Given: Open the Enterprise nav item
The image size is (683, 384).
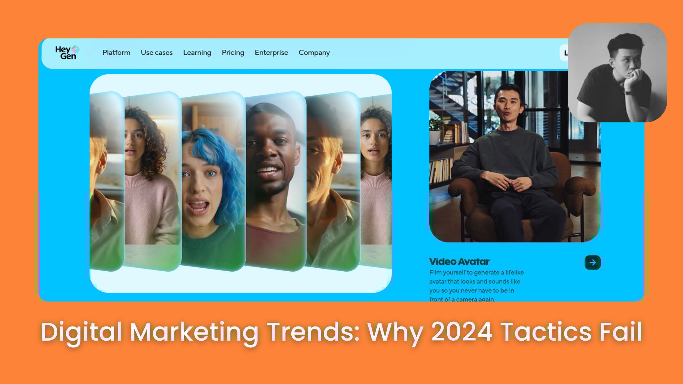Looking at the screenshot, I should tap(271, 53).
